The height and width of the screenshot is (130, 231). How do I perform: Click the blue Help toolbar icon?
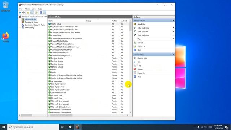pos(41,13)
